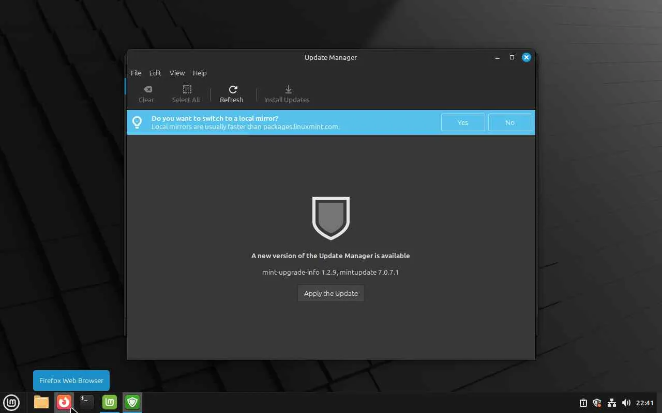
Task: Decline local mirror switch with No
Action: tap(510, 122)
